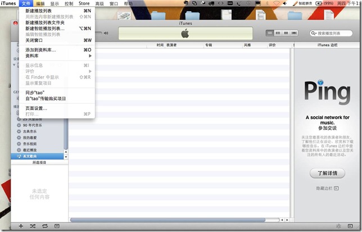The image size is (362, 232).
Task: Click the horizontal scroll right arrow
Action: pos(287,220)
